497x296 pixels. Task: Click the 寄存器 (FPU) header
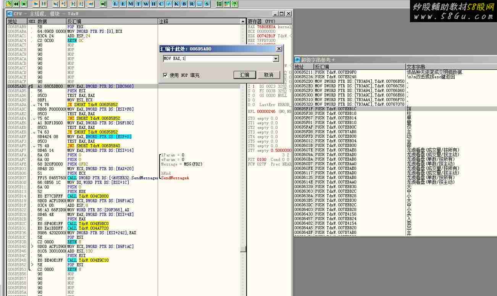click(269, 22)
